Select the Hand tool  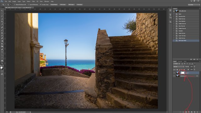tap(2, 61)
